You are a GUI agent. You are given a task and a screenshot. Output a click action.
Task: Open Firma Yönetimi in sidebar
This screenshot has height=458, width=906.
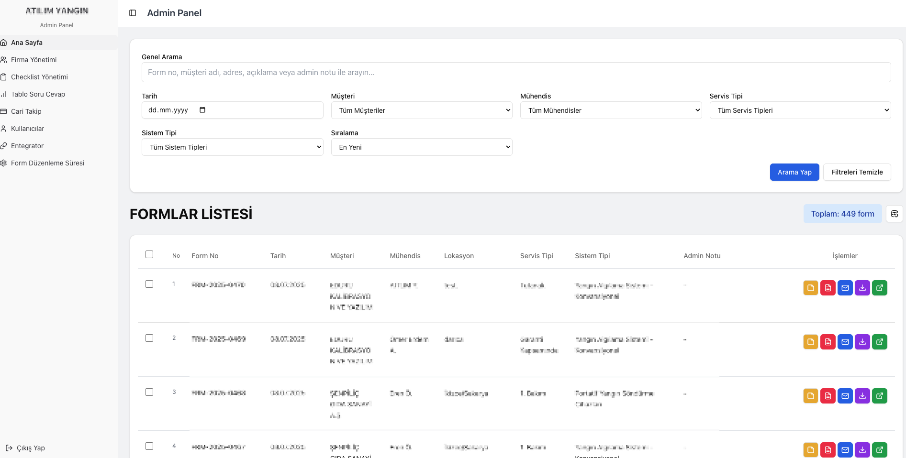pos(58,60)
